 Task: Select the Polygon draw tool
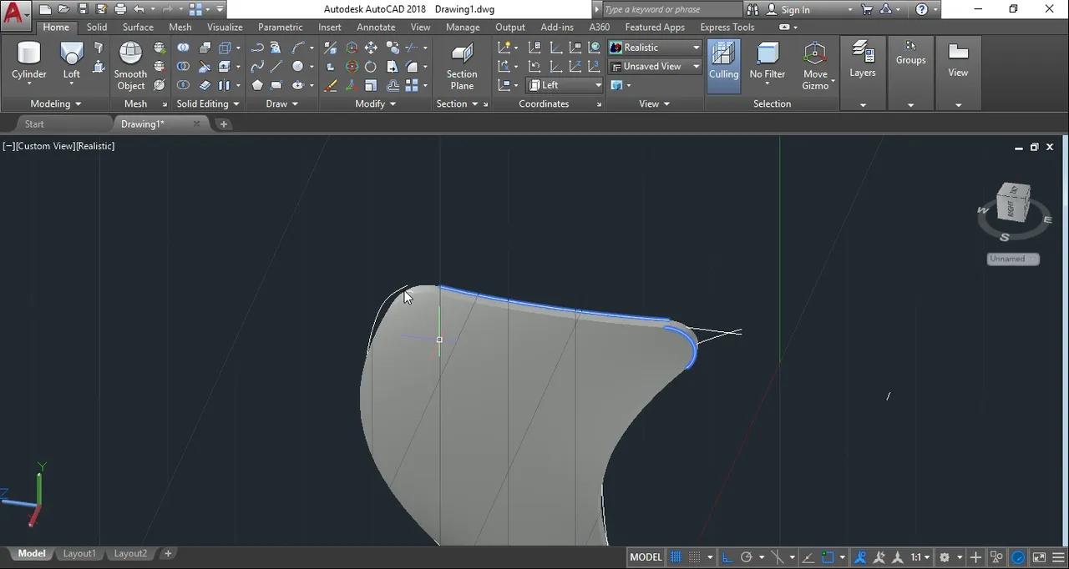tap(257, 85)
